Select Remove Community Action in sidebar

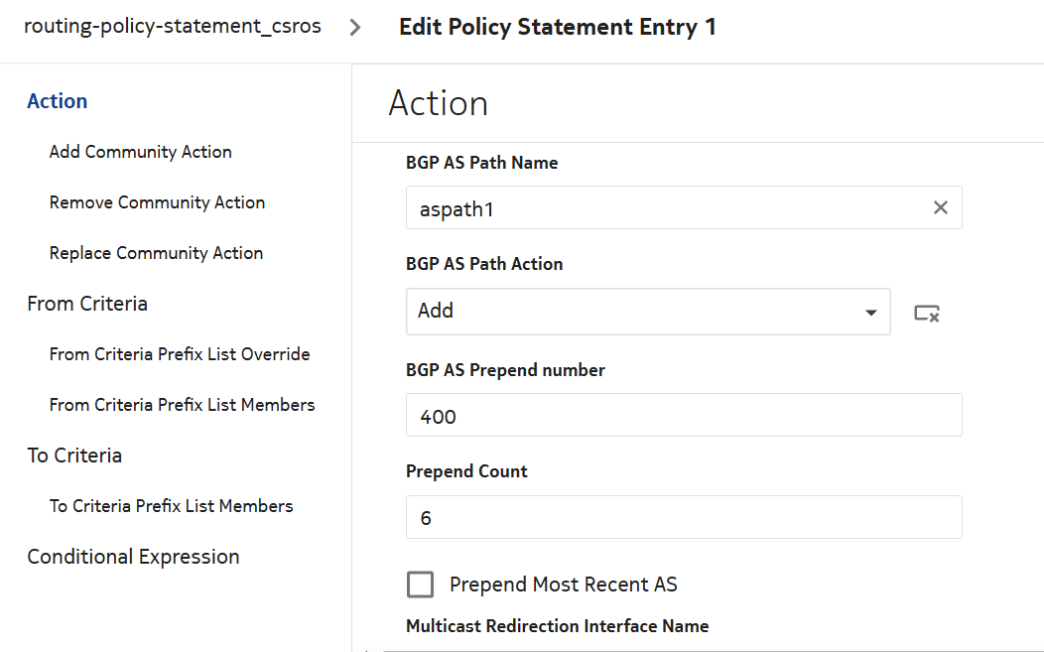coord(157,202)
